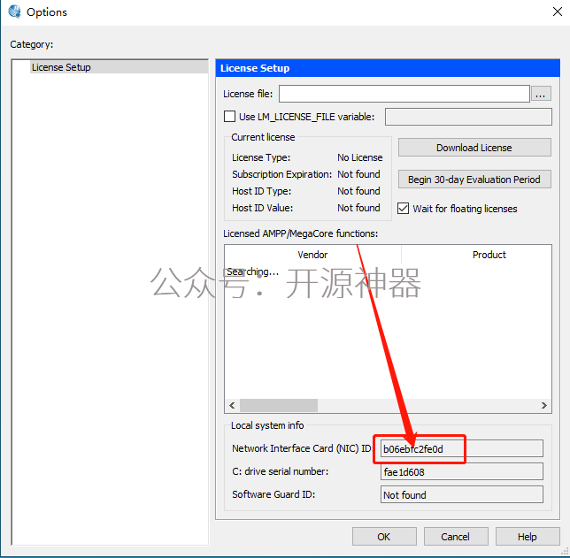
Task: Click the Download License button
Action: pyautogui.click(x=474, y=148)
